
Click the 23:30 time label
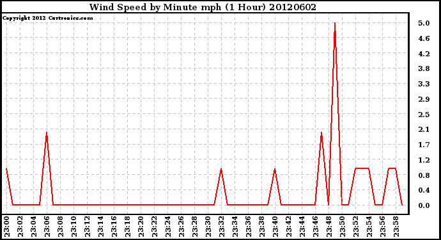coord(208,227)
